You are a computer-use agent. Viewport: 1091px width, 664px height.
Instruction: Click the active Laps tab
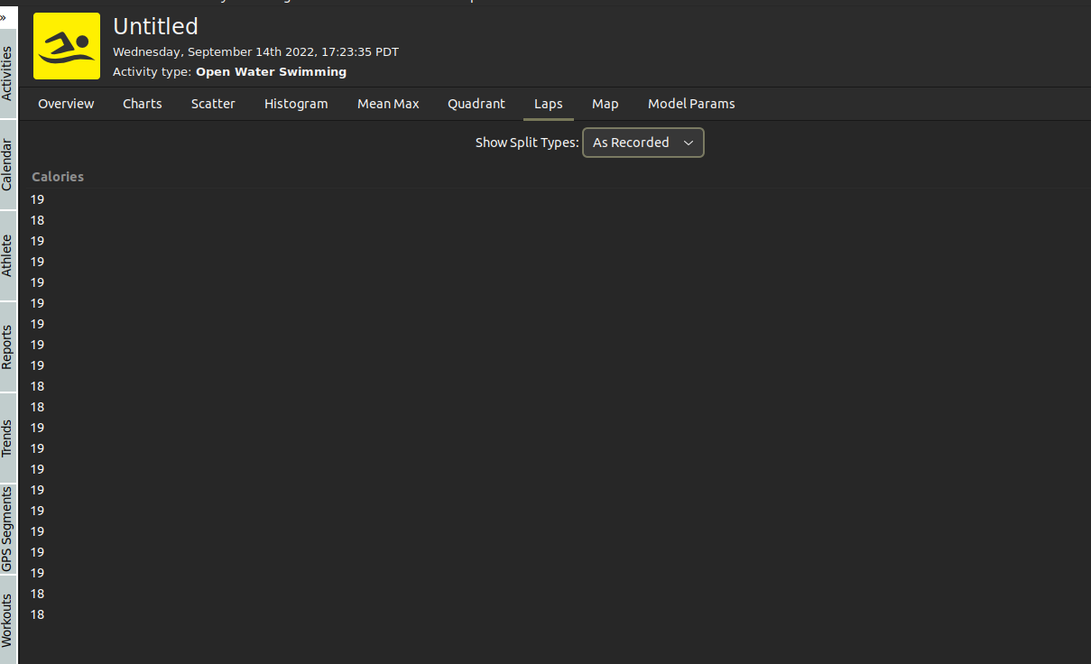[x=548, y=104]
